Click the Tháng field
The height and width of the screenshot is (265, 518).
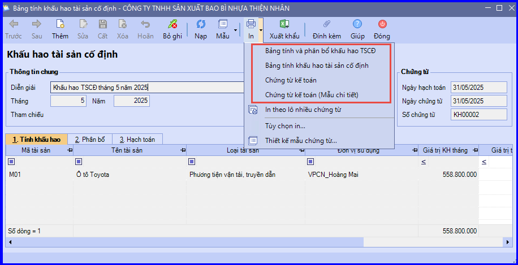(68, 101)
